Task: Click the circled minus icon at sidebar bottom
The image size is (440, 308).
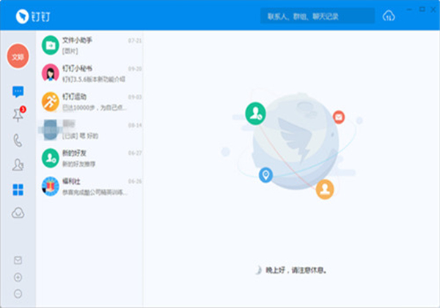Action: point(18,294)
